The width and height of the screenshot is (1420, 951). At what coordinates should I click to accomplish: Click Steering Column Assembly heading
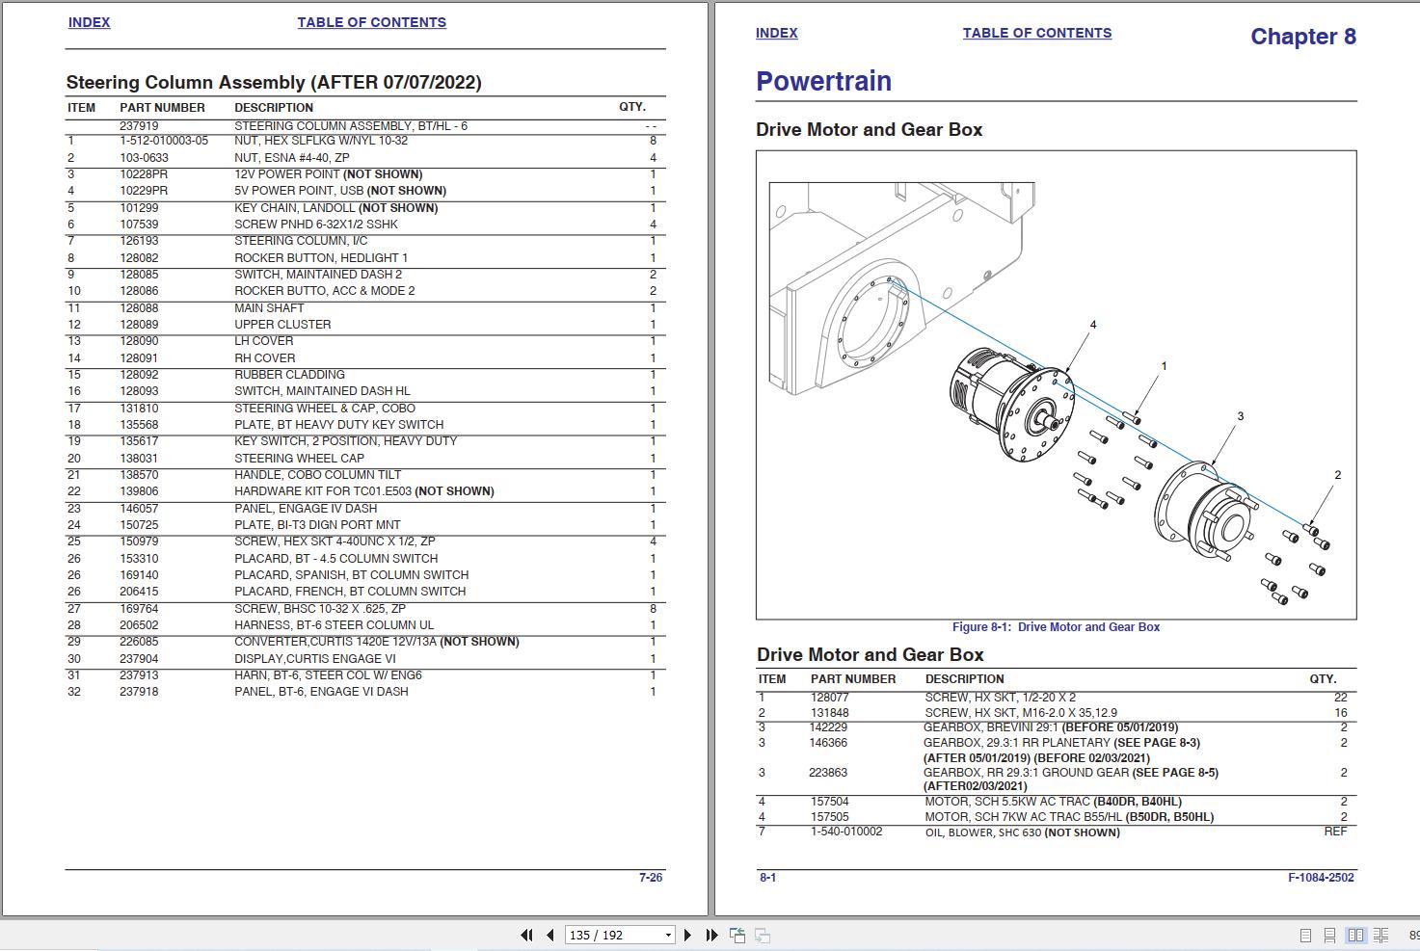(274, 82)
